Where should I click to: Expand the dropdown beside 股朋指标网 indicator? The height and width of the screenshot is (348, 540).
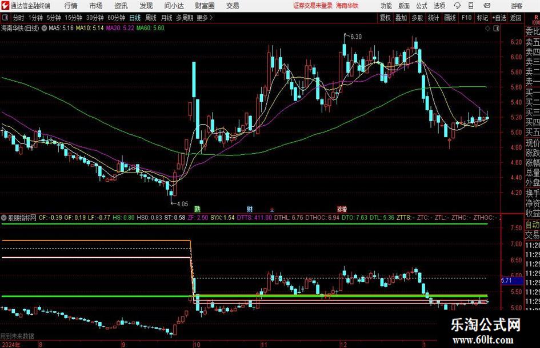4,218
